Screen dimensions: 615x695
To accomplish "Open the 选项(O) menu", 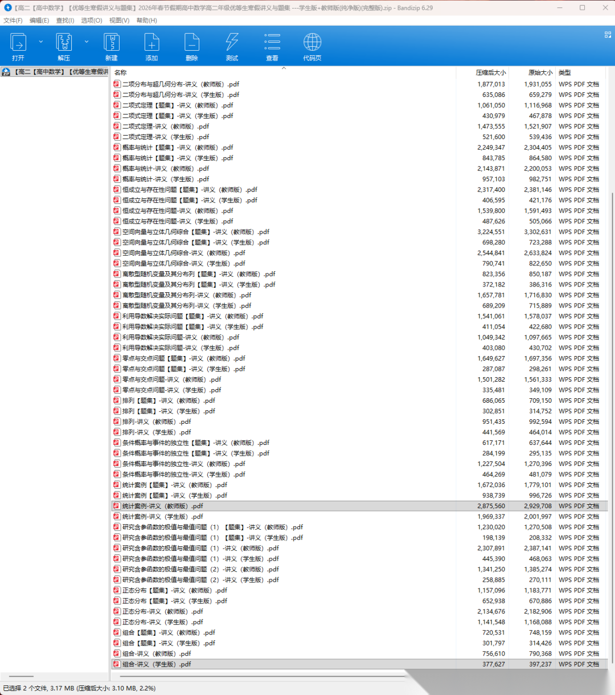I will click(91, 21).
